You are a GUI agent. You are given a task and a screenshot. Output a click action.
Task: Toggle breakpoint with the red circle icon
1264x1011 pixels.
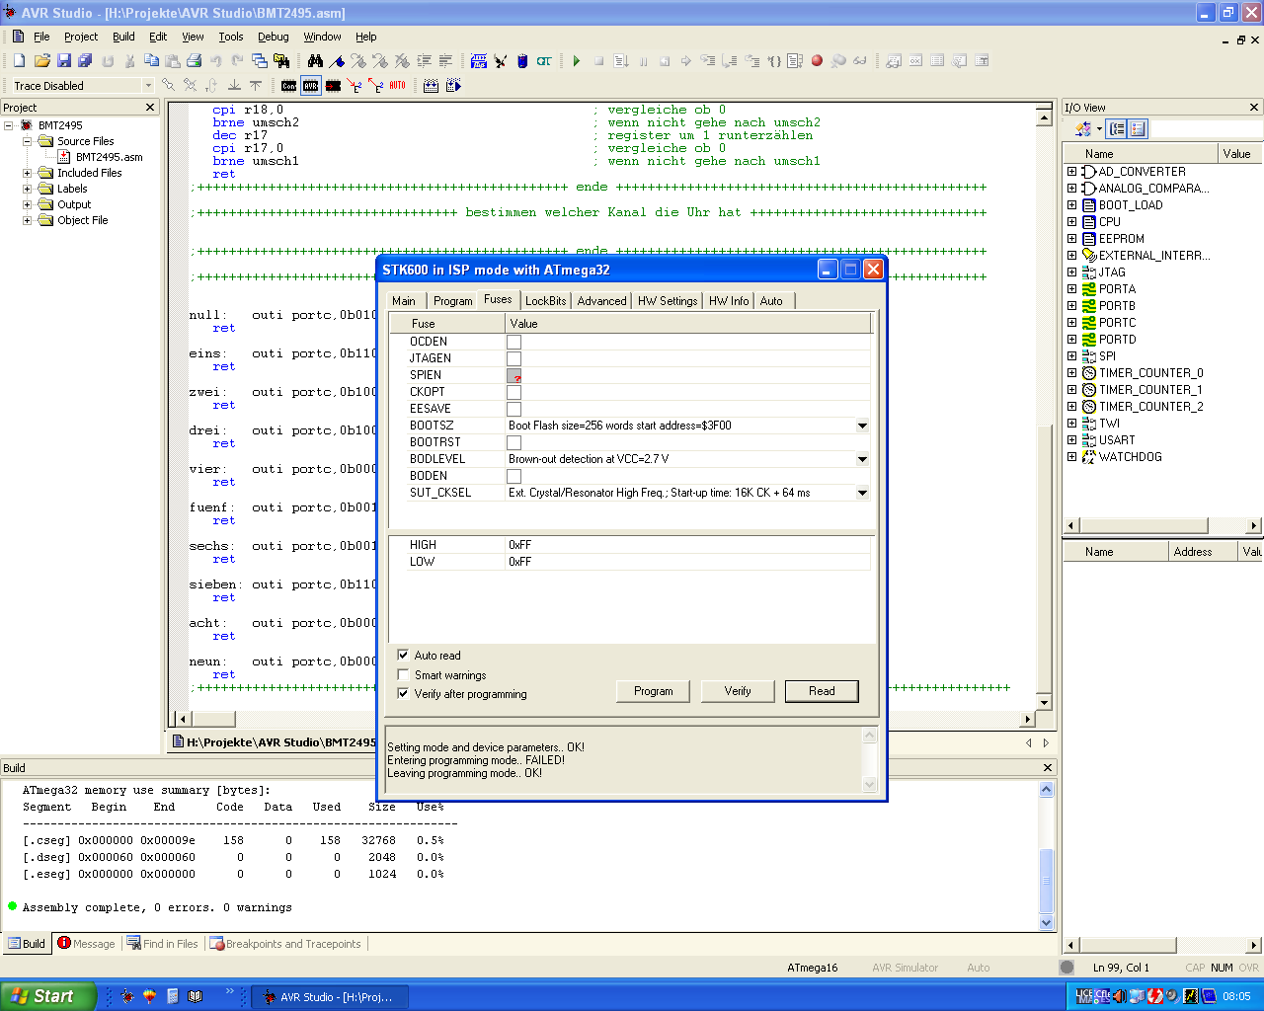817,61
